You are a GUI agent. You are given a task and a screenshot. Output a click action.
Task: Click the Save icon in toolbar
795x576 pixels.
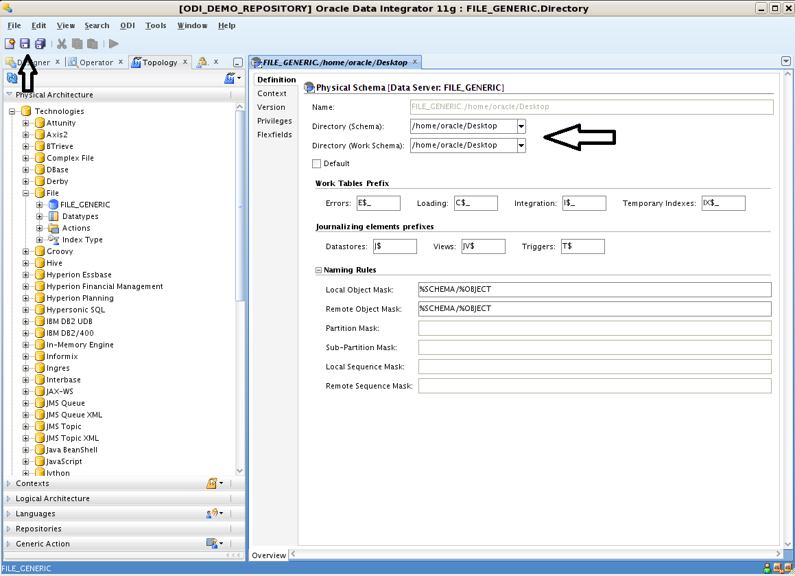(25, 44)
